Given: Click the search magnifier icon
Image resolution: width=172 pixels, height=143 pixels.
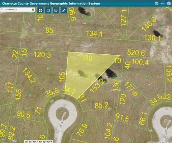Looking at the screenshot, I should coord(3,10).
